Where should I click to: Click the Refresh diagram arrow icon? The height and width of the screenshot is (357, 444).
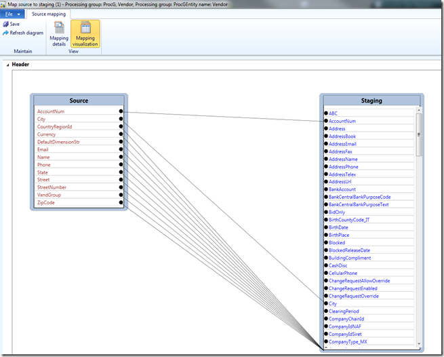click(x=5, y=33)
